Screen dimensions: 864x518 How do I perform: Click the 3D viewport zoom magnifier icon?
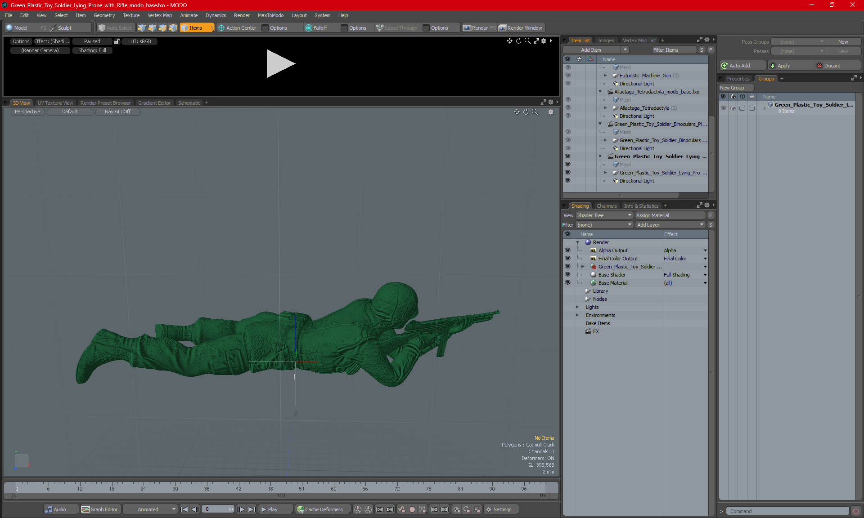[535, 112]
